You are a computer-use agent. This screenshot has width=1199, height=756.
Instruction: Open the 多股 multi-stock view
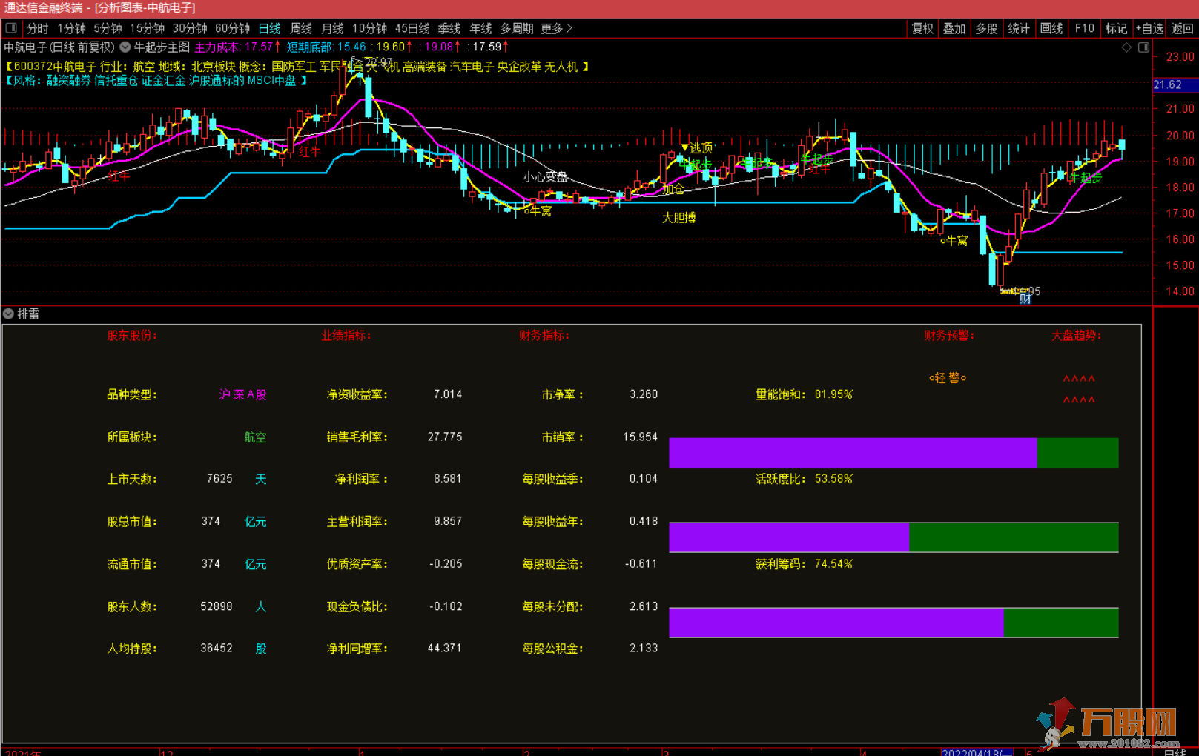click(x=986, y=28)
